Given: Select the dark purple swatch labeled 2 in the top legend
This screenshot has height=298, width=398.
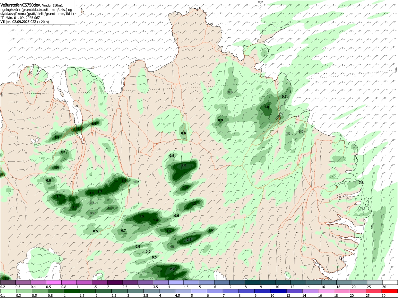Looking at the screenshot, I should 115,282.
